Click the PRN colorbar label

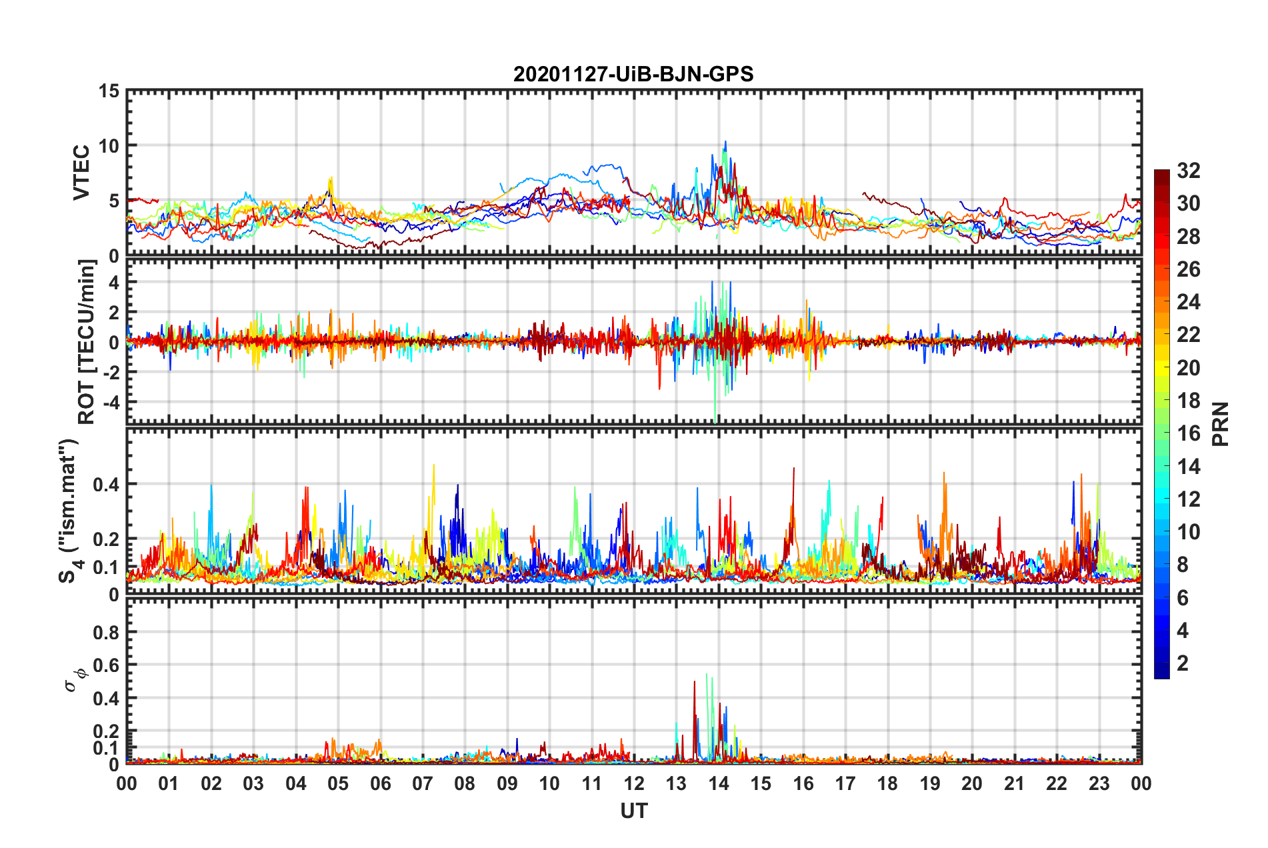click(x=1221, y=424)
